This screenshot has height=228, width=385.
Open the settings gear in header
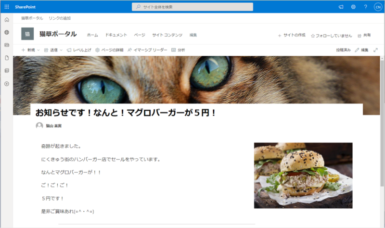(x=353, y=7)
